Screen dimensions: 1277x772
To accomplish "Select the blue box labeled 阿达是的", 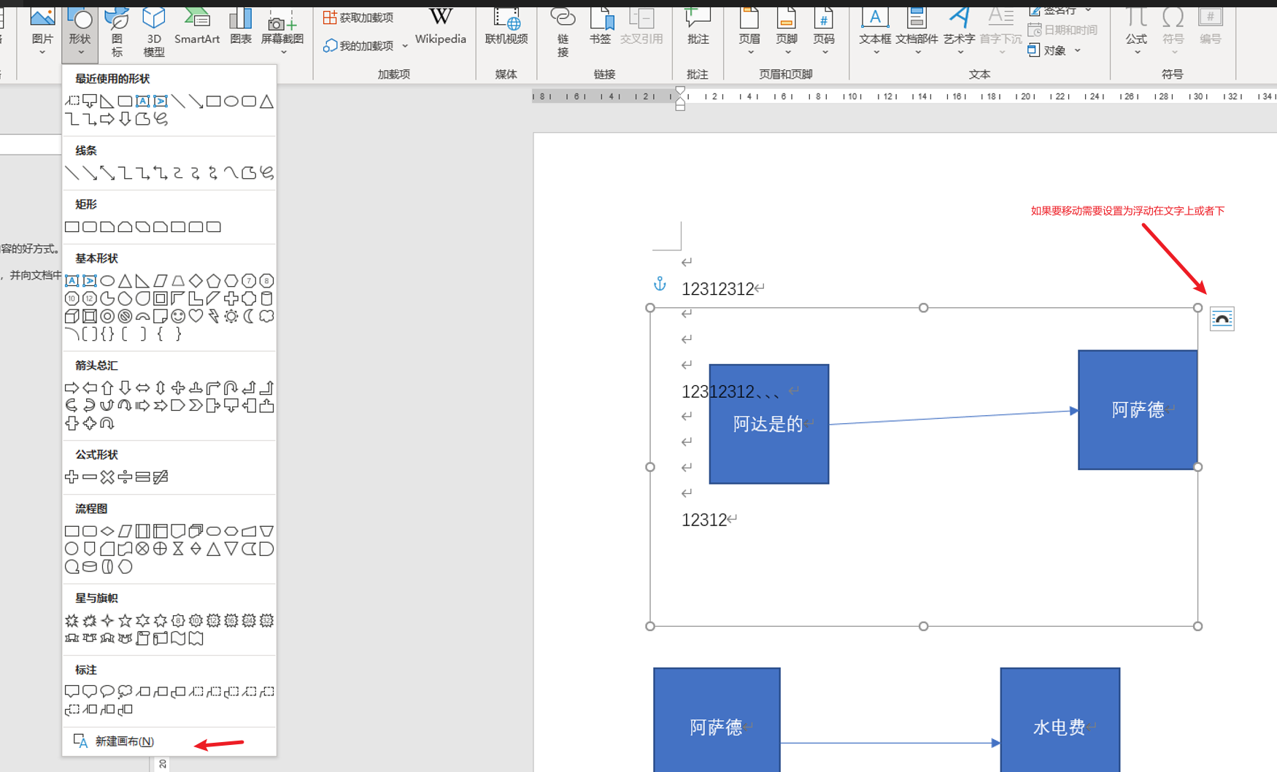I will (769, 424).
